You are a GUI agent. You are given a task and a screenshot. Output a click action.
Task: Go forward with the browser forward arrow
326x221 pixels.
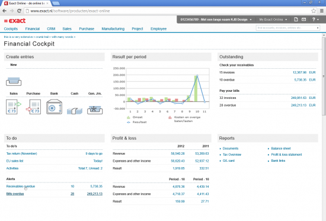tap(12, 11)
